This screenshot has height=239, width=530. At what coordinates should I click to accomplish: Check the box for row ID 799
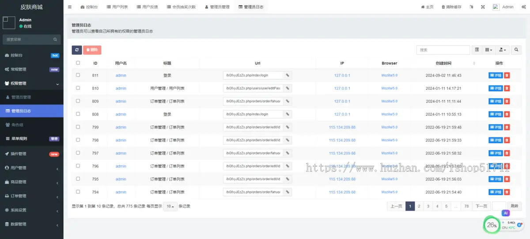[x=78, y=127]
